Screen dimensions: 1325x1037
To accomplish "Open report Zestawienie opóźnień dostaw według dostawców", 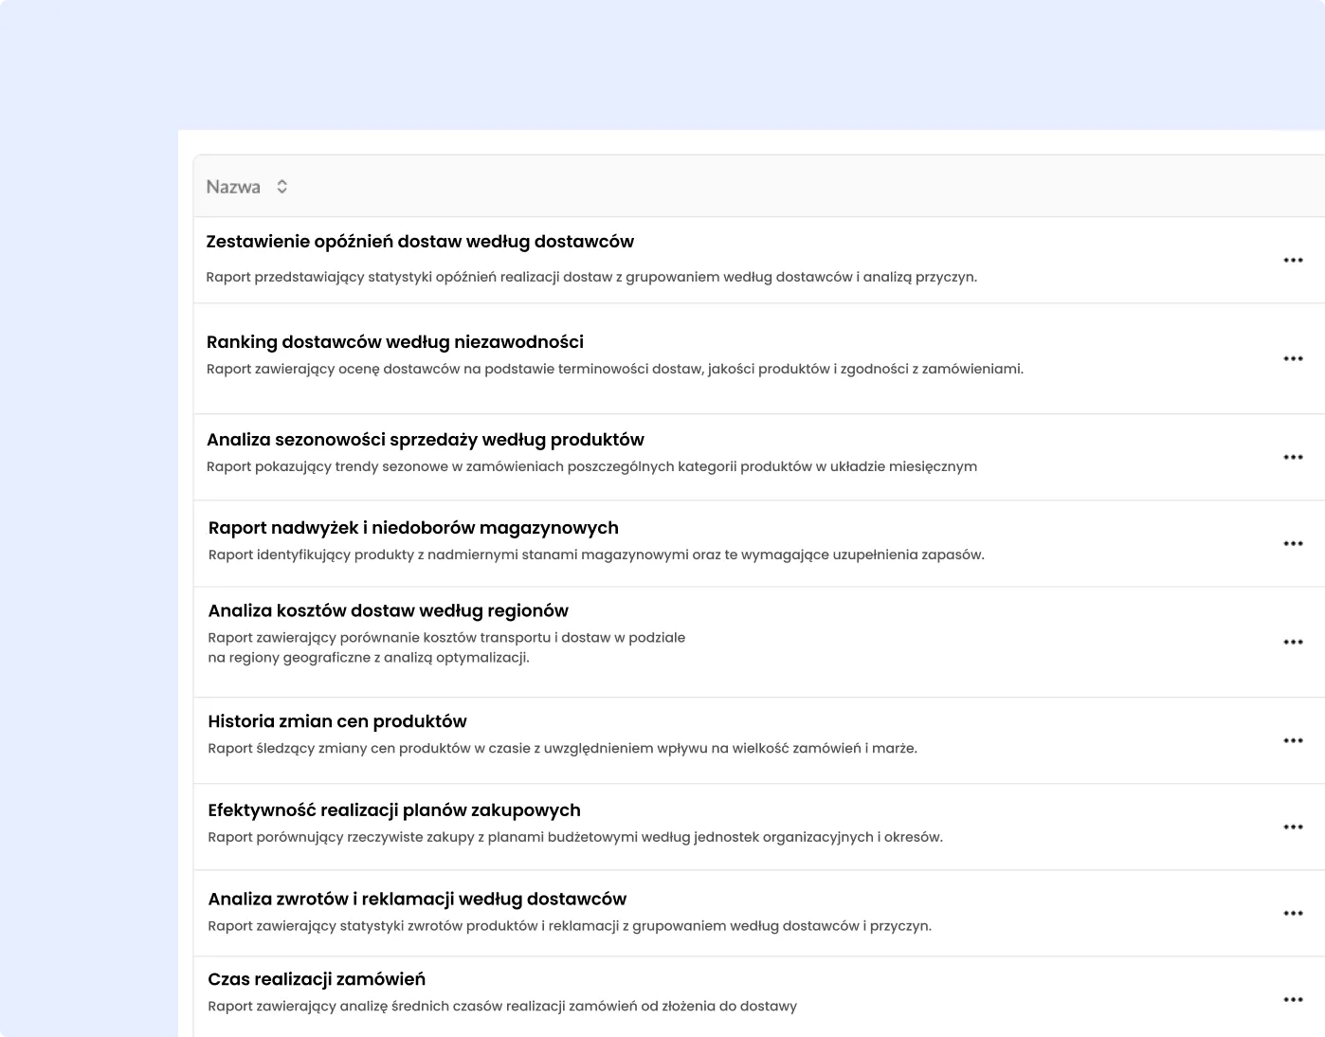I will coord(420,242).
